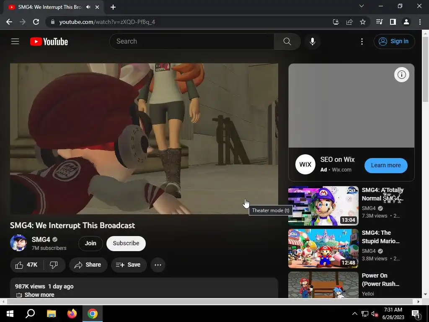This screenshot has width=429, height=322.
Task: Open network icon in system tray
Action: tap(365, 314)
